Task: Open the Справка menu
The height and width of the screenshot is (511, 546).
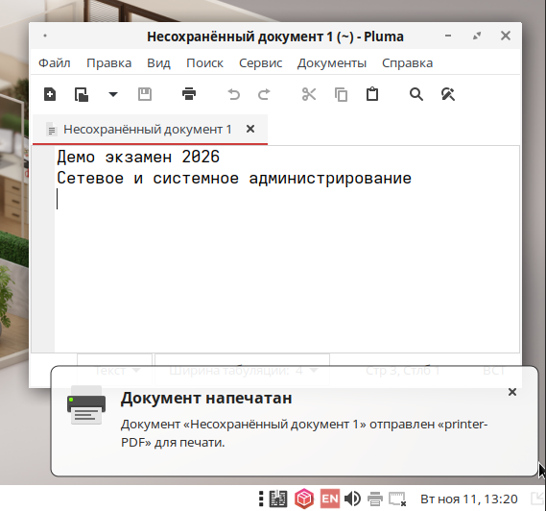Action: click(408, 63)
